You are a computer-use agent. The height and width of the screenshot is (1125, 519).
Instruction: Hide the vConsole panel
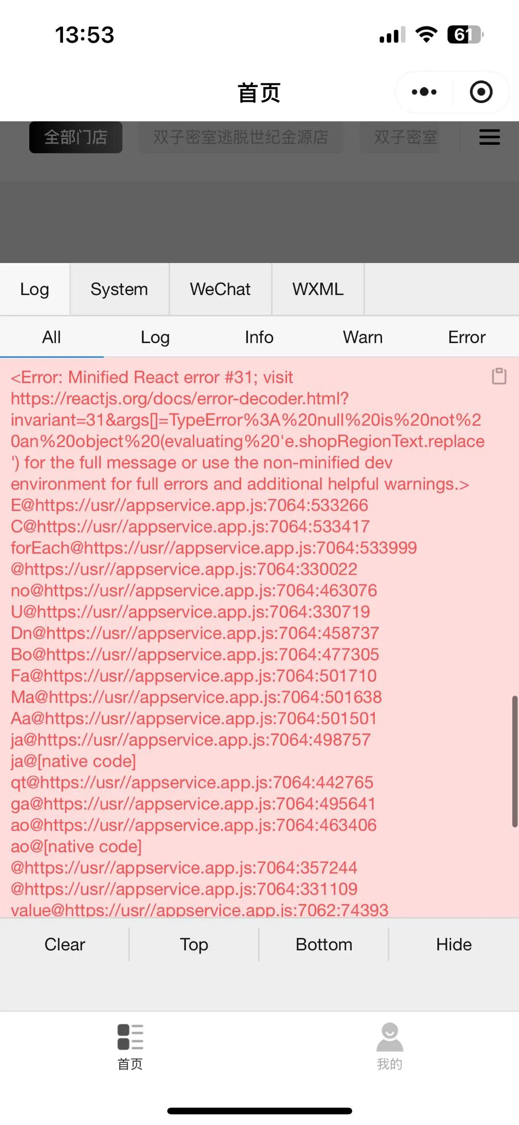454,944
